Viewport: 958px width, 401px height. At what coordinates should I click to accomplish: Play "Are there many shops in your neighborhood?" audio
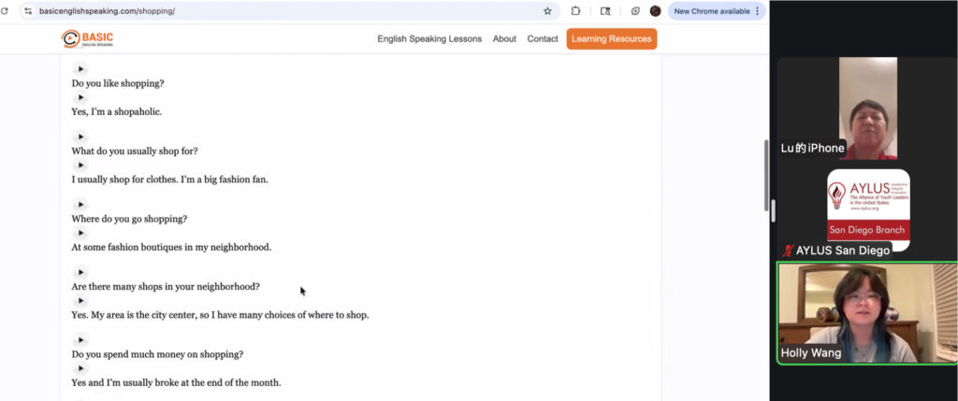[x=80, y=272]
